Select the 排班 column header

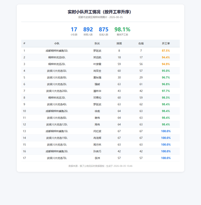pyautogui.click(x=119, y=43)
